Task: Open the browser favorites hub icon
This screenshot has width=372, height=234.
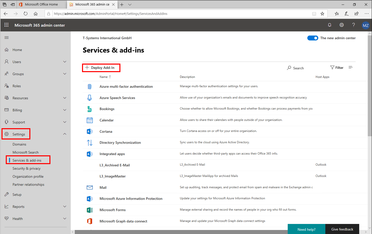Action: [x=337, y=14]
